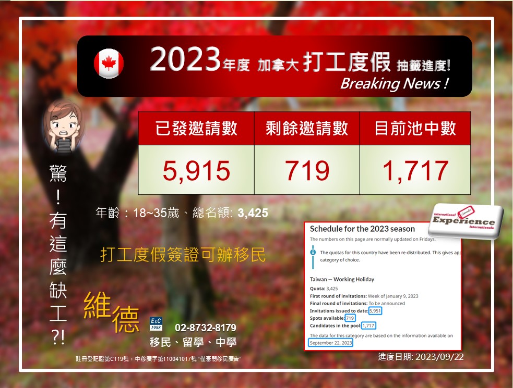
Task: Click the '2023' year in the title banner
Action: coord(185,59)
